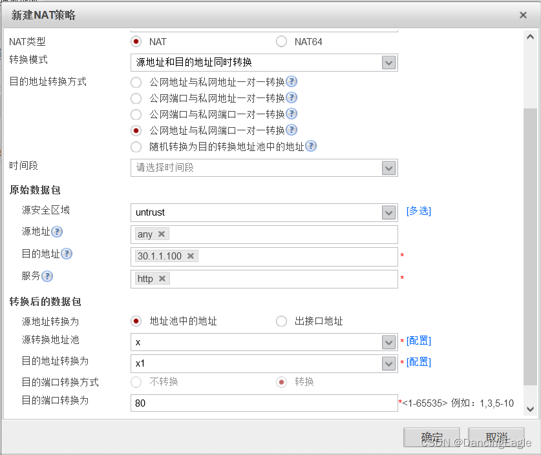Show help icon next to 服务

click(47, 276)
